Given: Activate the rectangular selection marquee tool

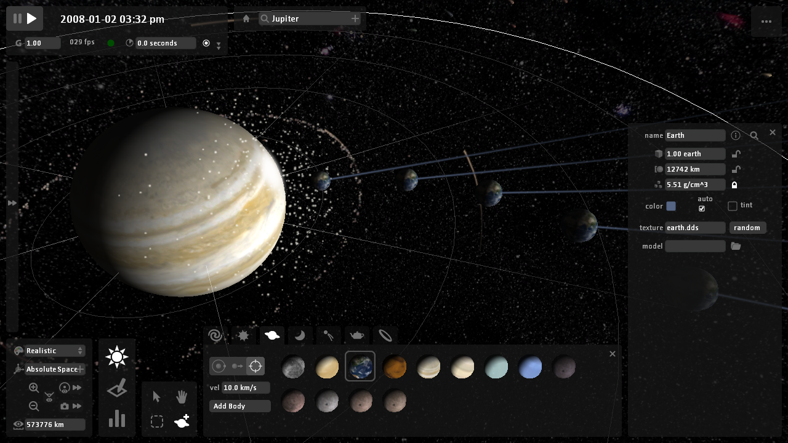Looking at the screenshot, I should (x=157, y=421).
